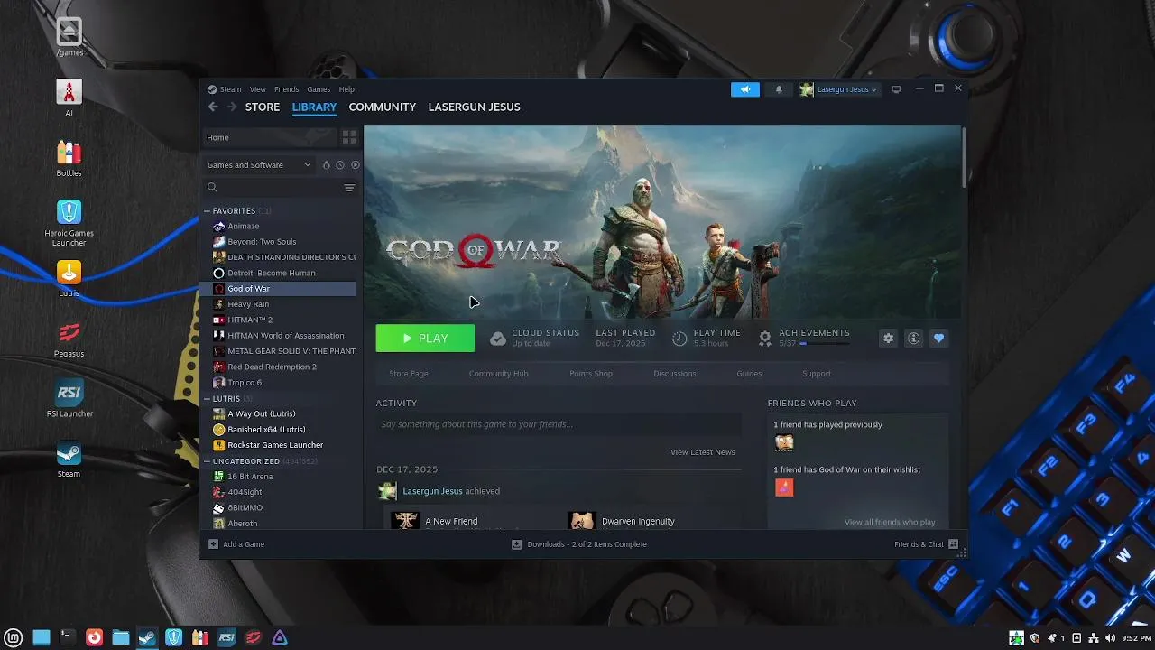Toggle the favorite heart icon
Screen dimensions: 1155x650
coord(938,338)
